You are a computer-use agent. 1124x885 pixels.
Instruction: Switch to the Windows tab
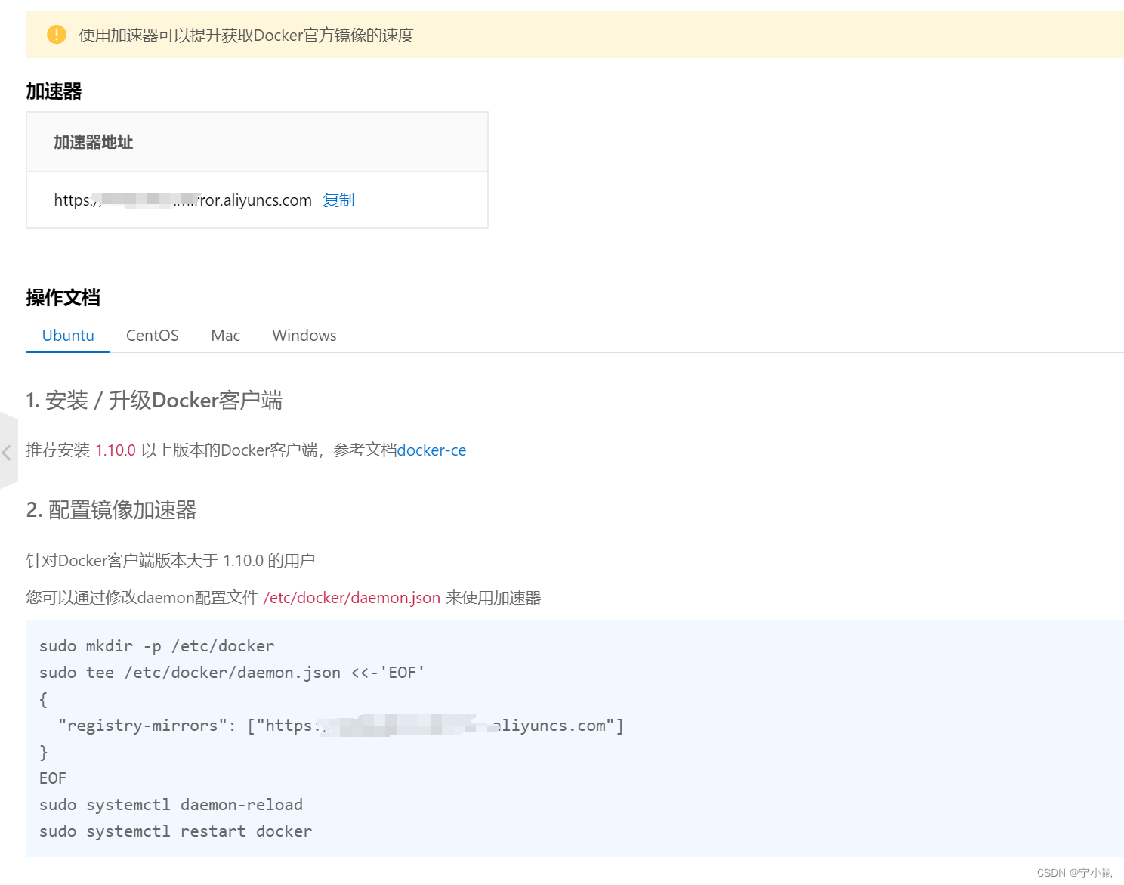click(x=304, y=336)
